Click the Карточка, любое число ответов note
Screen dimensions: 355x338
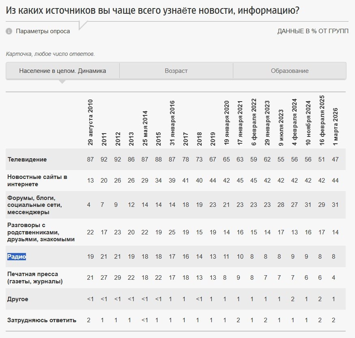click(x=50, y=54)
